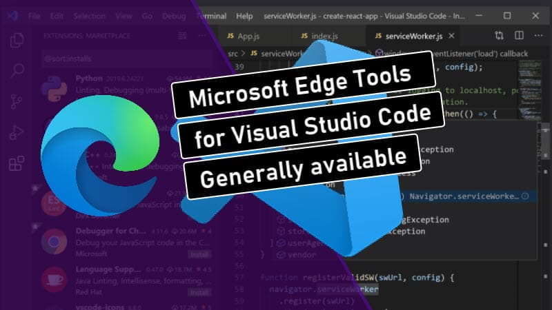The image size is (552, 310).
Task: Open the Extensions view icon
Action: click(x=17, y=163)
